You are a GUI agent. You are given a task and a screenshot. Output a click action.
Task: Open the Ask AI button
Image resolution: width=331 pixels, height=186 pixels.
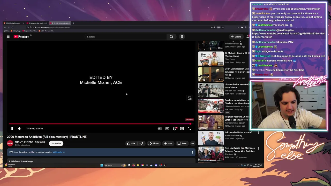coord(168,143)
